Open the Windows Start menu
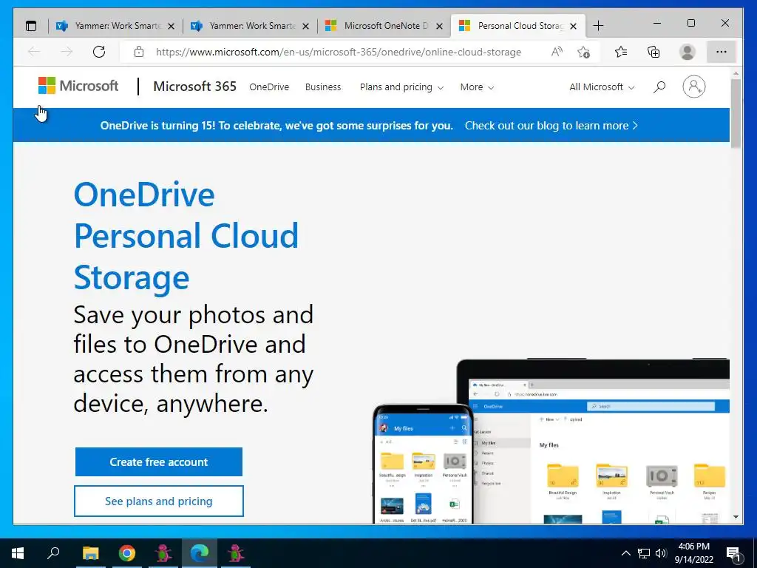Screen dimensions: 757x568 (18, 553)
